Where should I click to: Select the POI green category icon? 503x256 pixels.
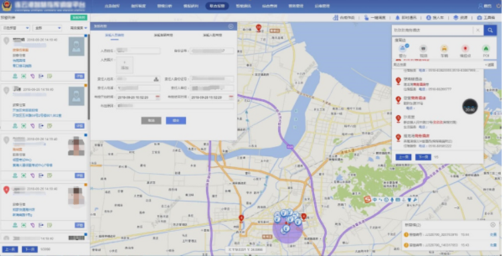486,49
